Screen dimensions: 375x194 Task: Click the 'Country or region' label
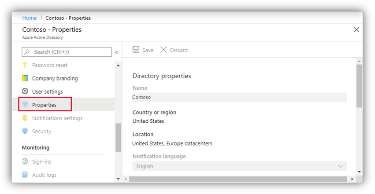[x=154, y=112]
